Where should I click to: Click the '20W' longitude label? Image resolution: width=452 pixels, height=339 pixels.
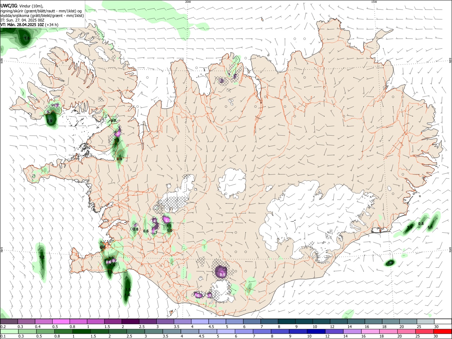coord(188,2)
